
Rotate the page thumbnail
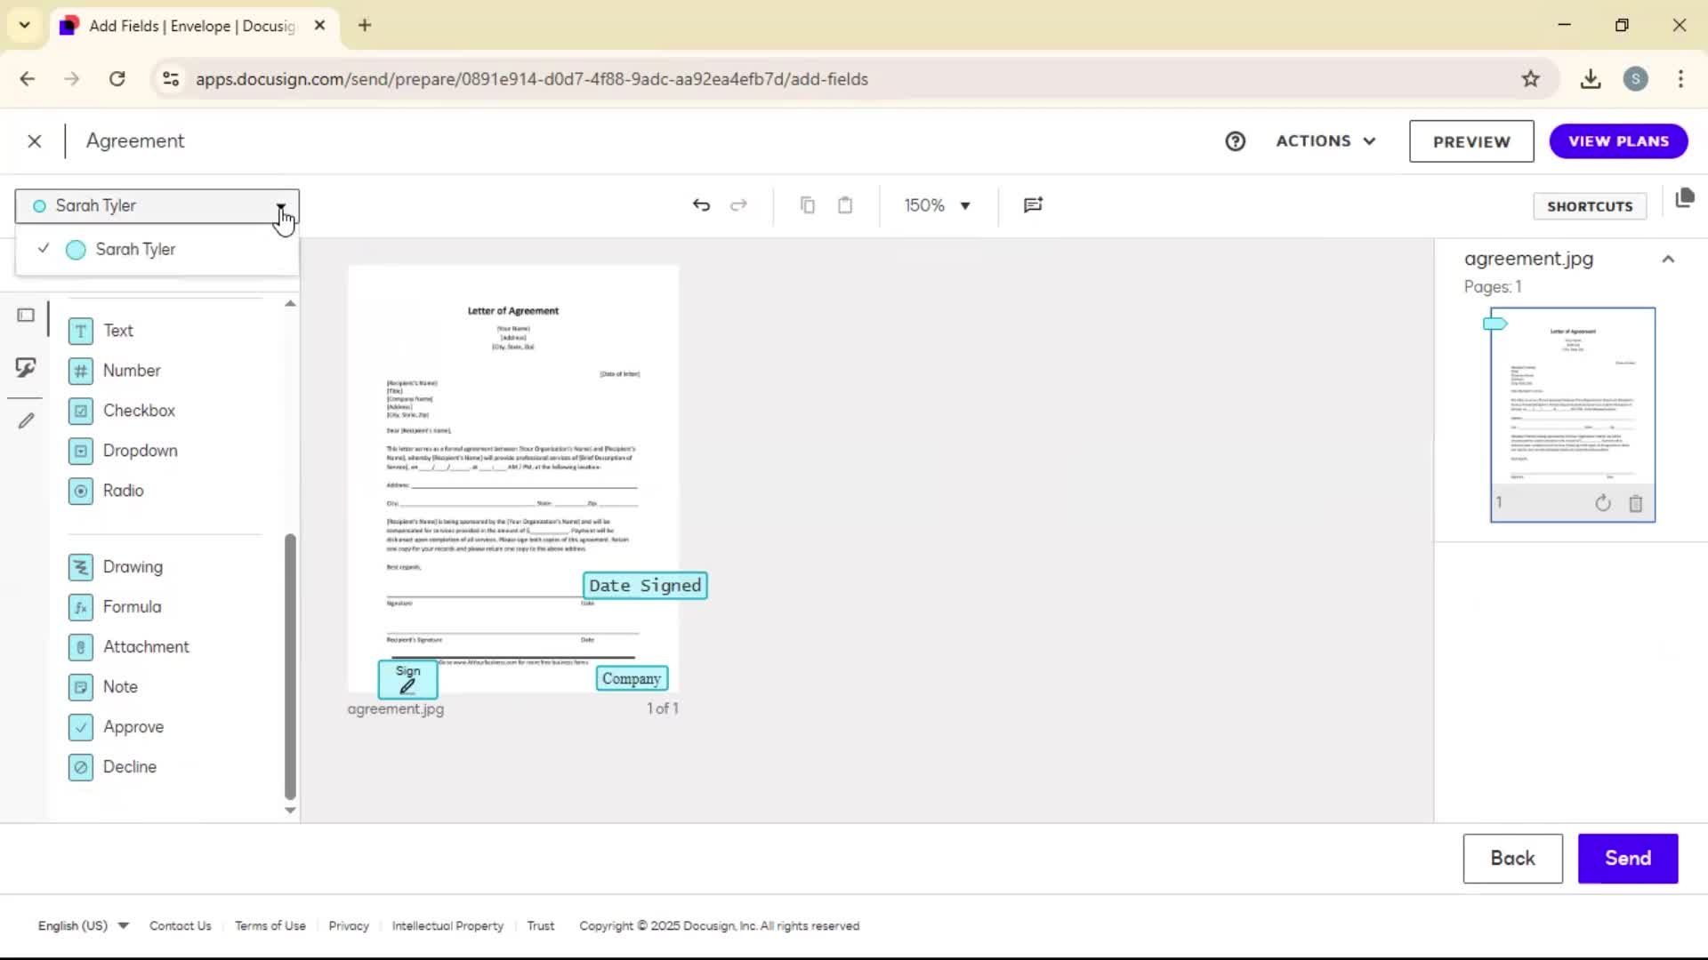[x=1603, y=503]
